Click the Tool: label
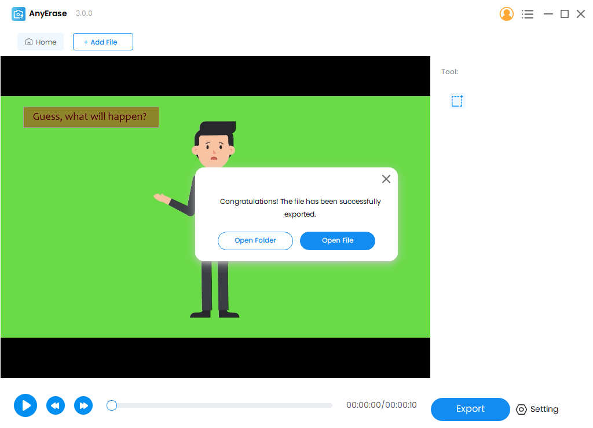593x428 pixels. [449, 72]
